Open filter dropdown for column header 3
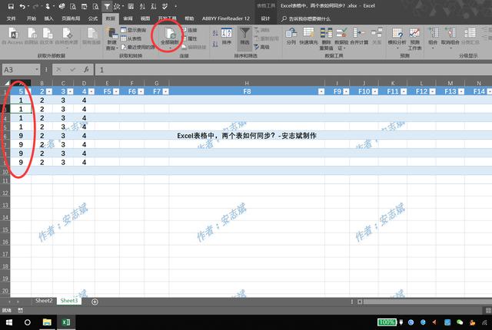The width and height of the screenshot is (492, 330). 70,91
